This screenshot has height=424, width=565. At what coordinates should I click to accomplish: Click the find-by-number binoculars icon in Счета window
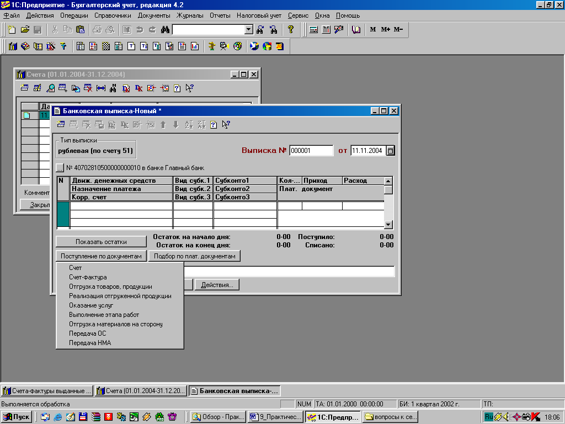click(113, 88)
